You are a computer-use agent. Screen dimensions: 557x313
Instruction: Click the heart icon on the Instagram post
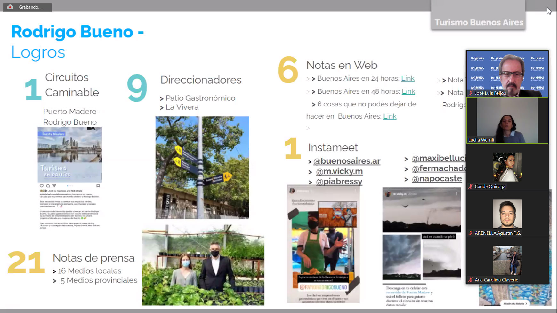tap(42, 186)
